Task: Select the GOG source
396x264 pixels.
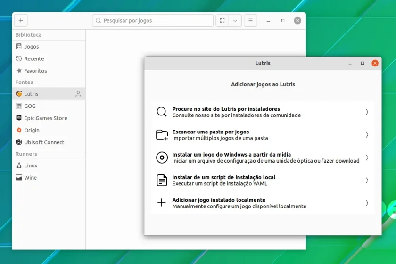Action: tap(49, 106)
